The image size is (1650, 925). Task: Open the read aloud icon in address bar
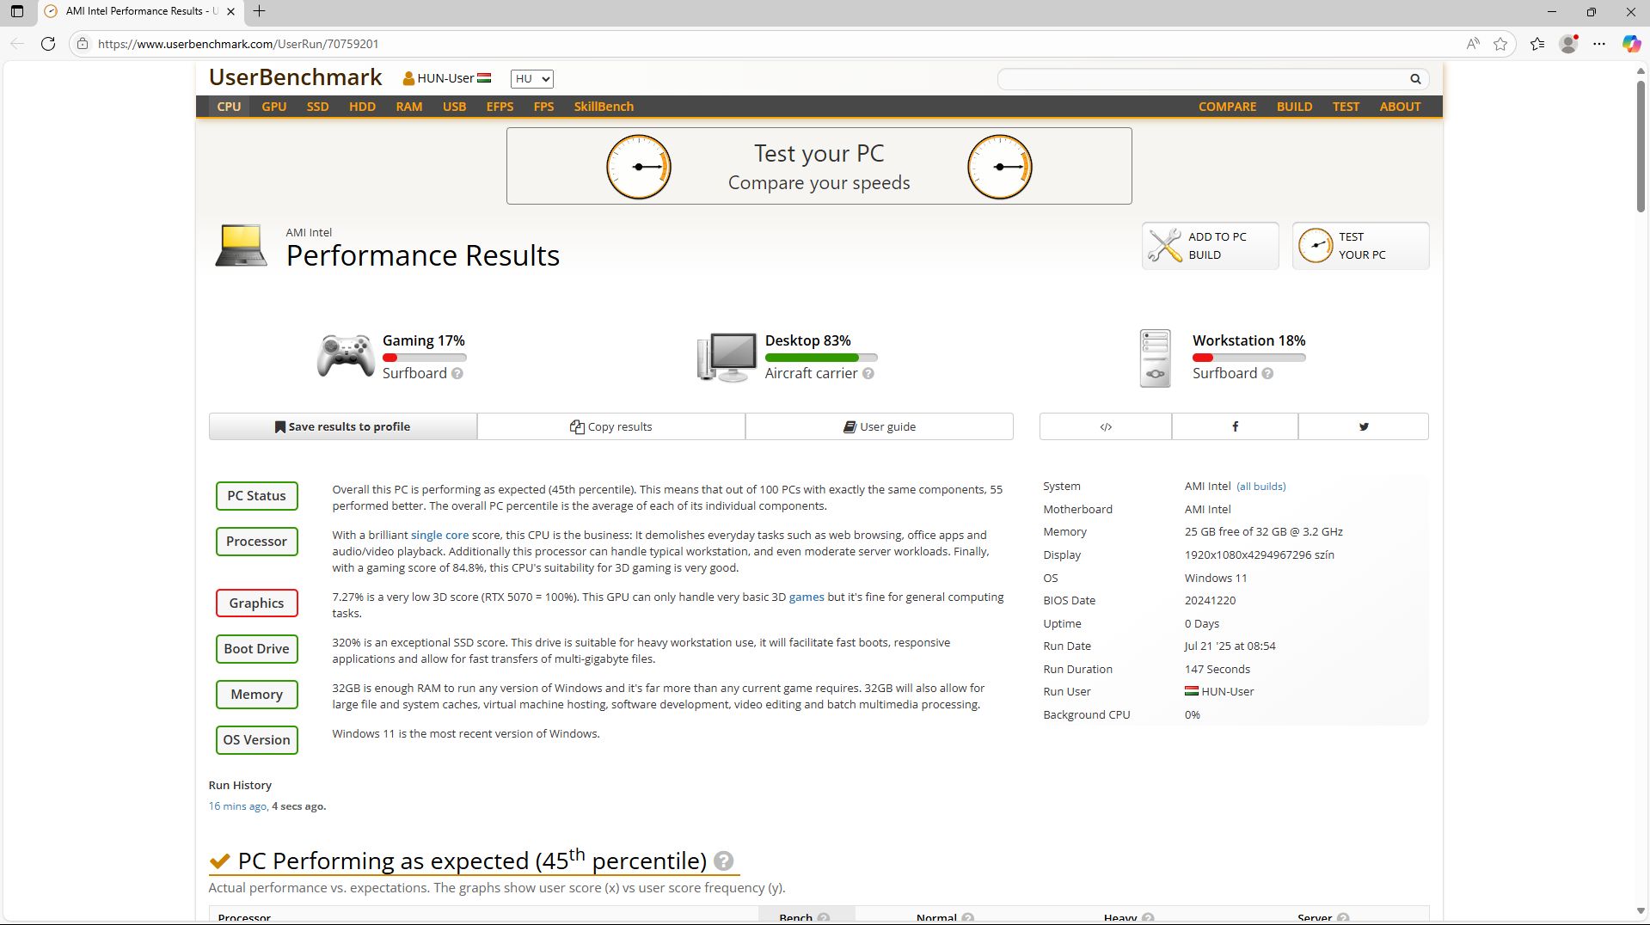pos(1473,44)
